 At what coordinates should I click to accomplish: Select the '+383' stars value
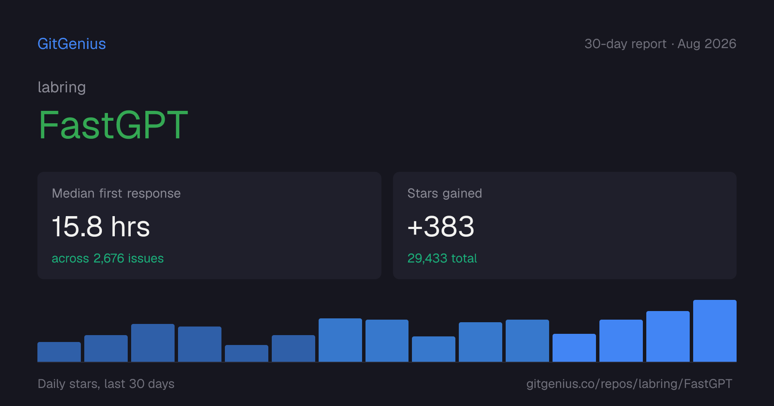441,226
